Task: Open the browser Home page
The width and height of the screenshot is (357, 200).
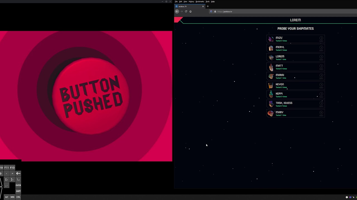Action: (x=190, y=11)
